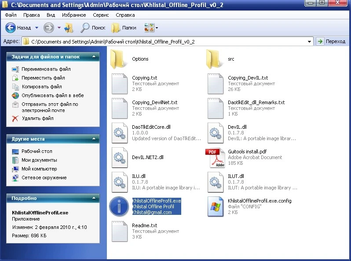Open the Файл menu
Viewport: 351px width, 261px height.
pyautogui.click(x=11, y=15)
